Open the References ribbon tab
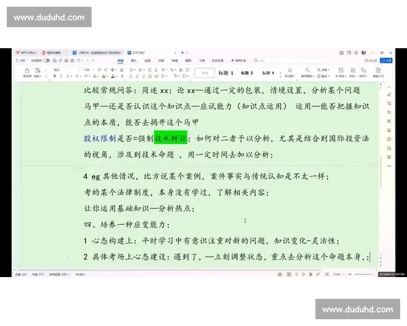The image size is (407, 326). (x=161, y=60)
